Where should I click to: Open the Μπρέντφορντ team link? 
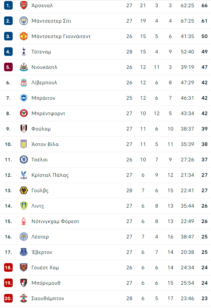(x=49, y=113)
